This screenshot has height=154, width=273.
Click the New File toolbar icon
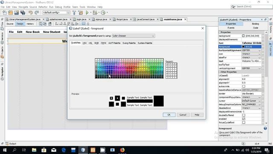point(4,12)
